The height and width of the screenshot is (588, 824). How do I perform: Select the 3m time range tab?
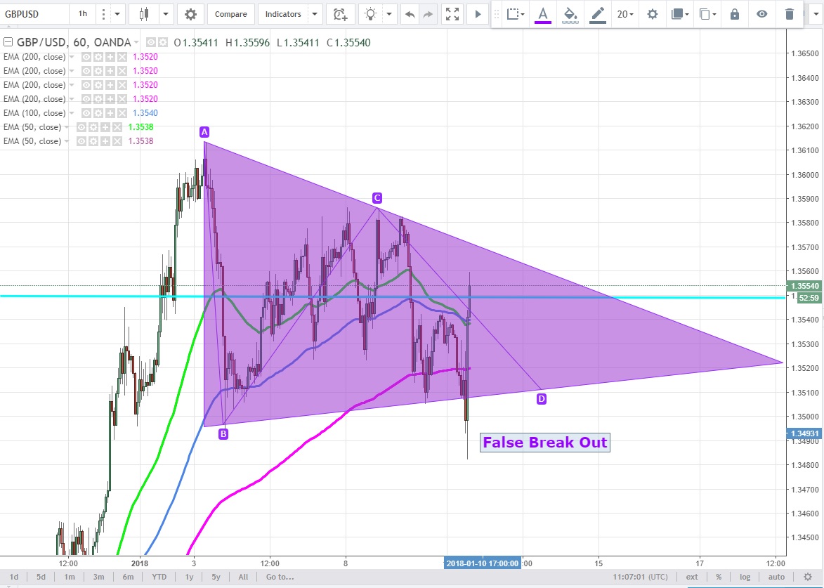click(x=98, y=577)
